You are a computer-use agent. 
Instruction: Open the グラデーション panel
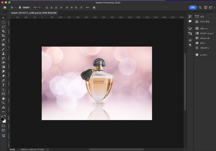205,33
